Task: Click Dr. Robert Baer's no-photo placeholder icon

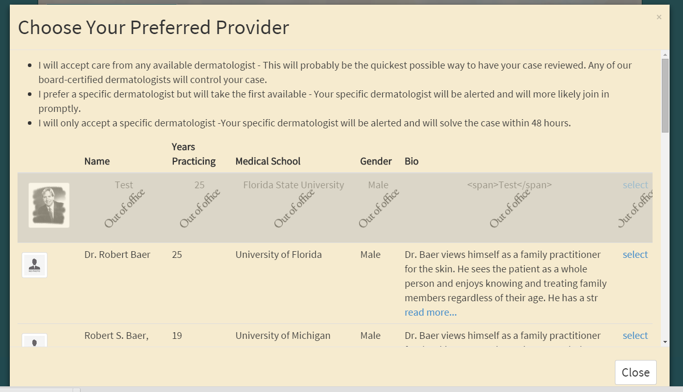Action: (x=35, y=265)
